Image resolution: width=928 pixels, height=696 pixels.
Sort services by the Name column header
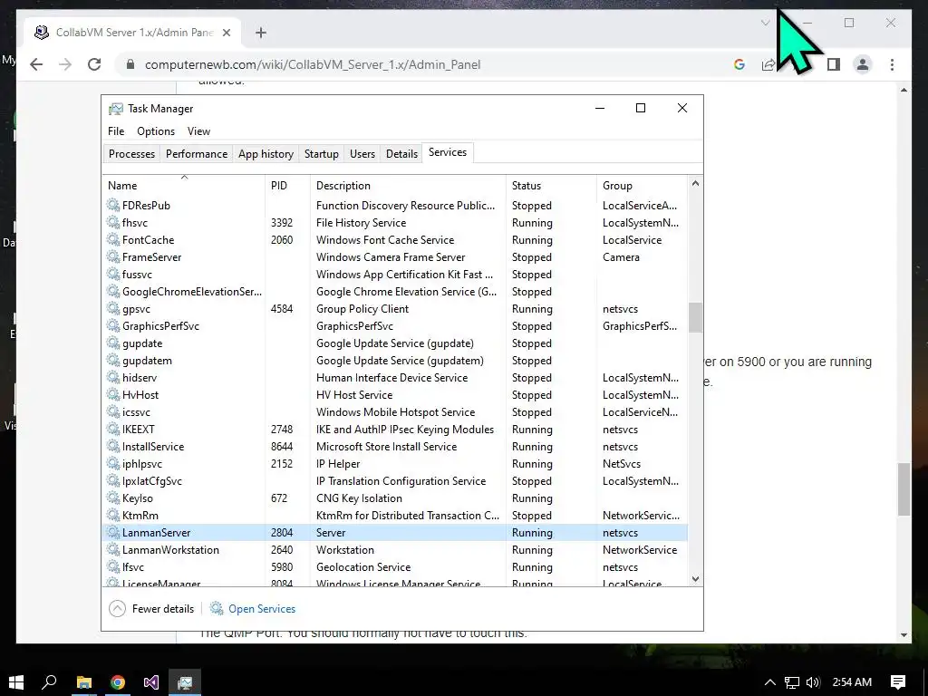(184, 185)
